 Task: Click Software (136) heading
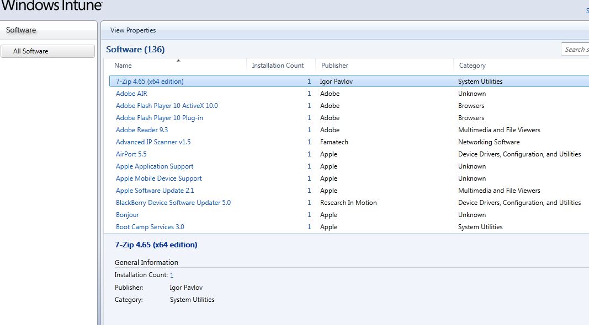tap(135, 50)
